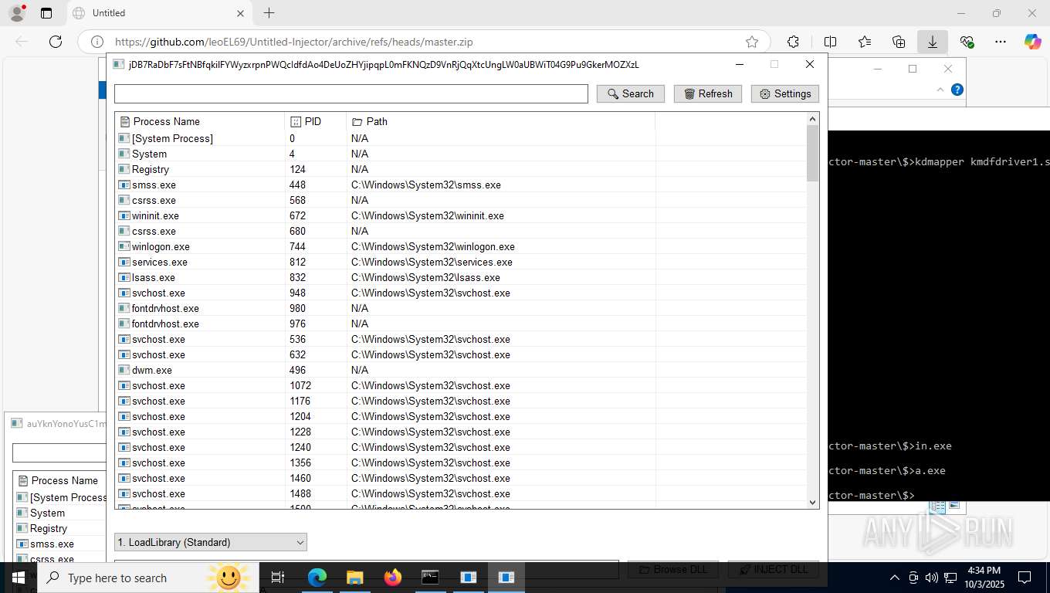Click the blue help icon in background window
The height and width of the screenshot is (593, 1050).
[x=957, y=90]
